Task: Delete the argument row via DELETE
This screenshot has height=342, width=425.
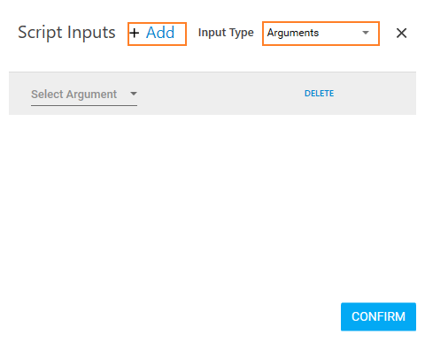Action: coord(319,94)
